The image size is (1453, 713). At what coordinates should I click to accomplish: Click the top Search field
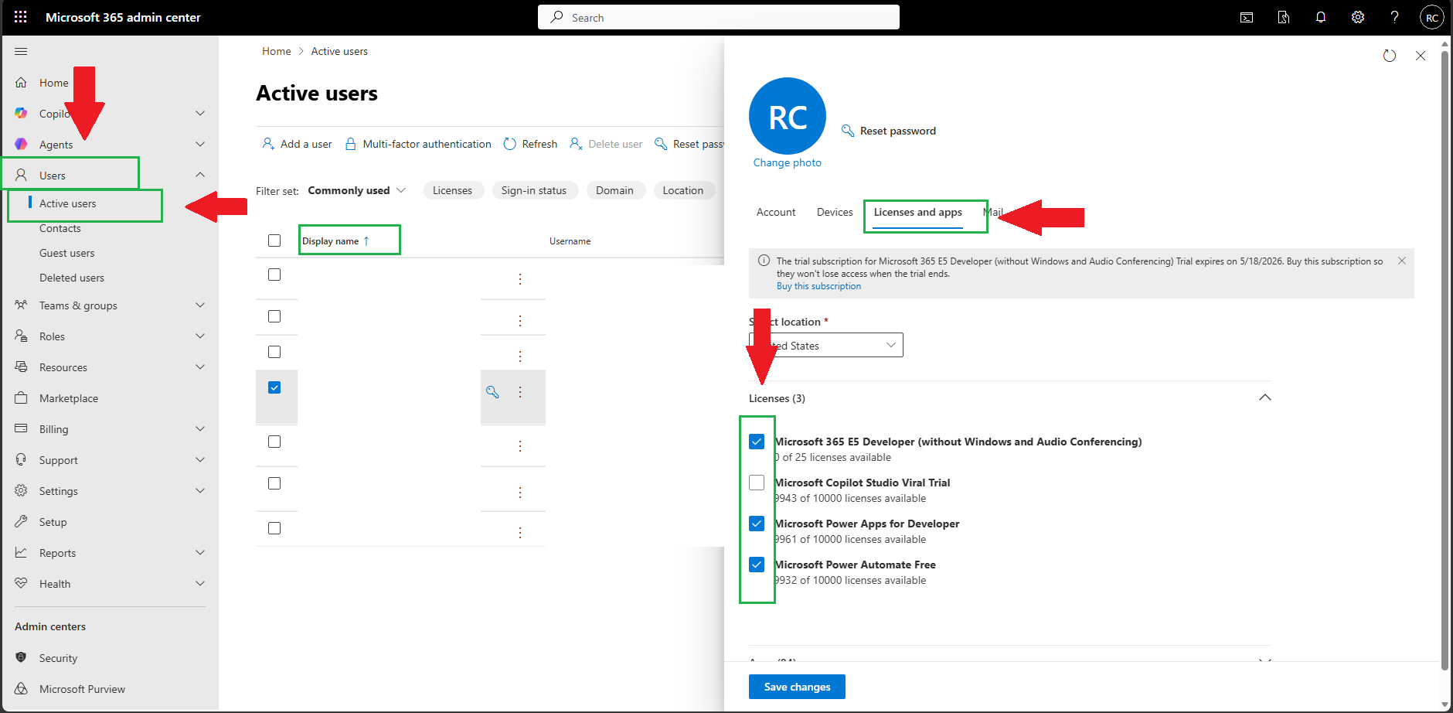click(x=719, y=17)
